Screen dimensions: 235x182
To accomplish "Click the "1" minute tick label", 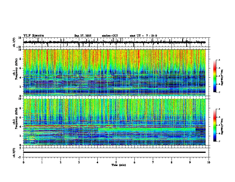I will pos(42,162).
